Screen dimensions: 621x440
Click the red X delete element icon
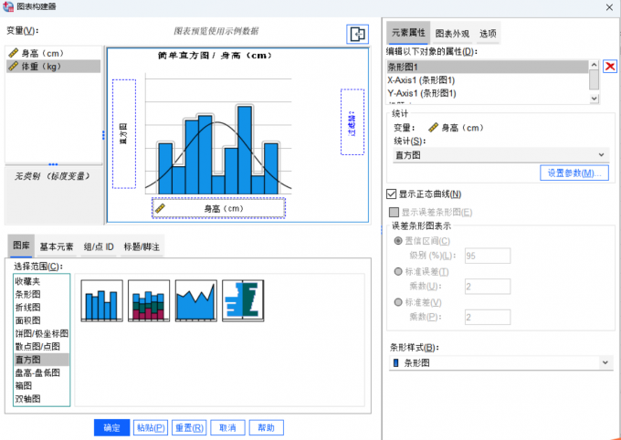610,66
